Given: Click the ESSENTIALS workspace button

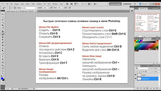Looking at the screenshot, I should (127, 4).
